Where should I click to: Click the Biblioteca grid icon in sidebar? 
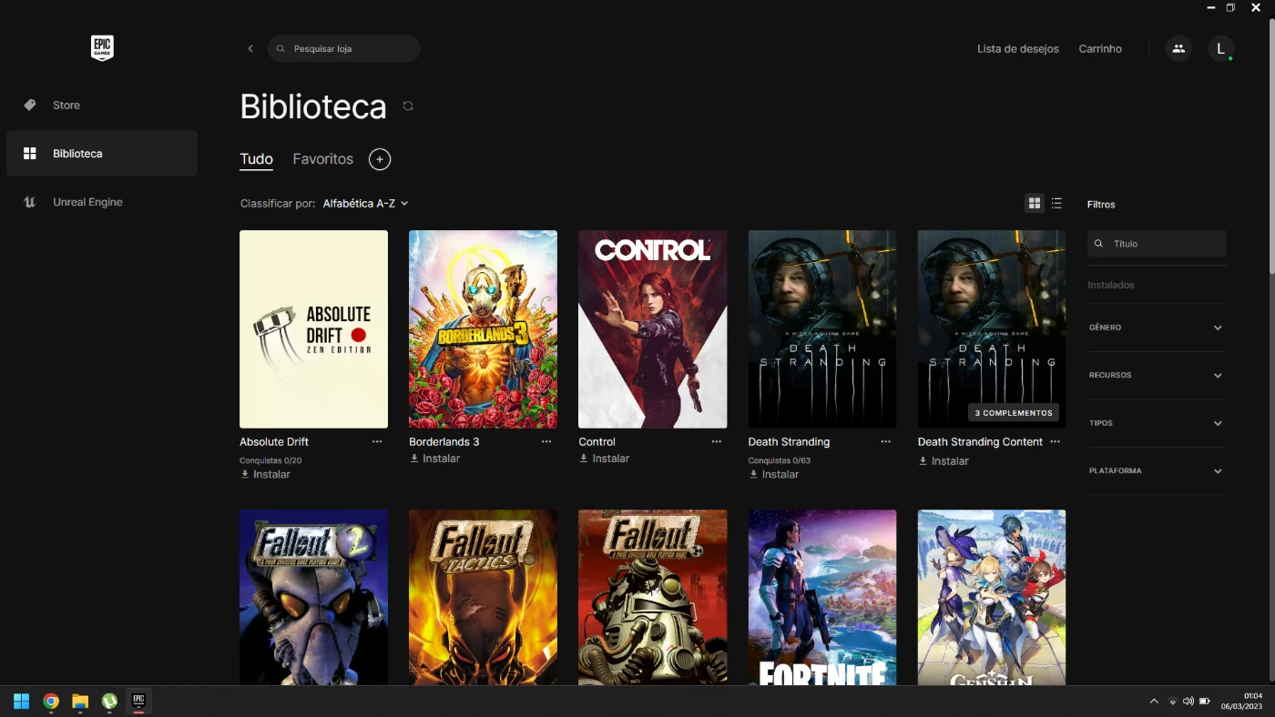[x=30, y=154]
